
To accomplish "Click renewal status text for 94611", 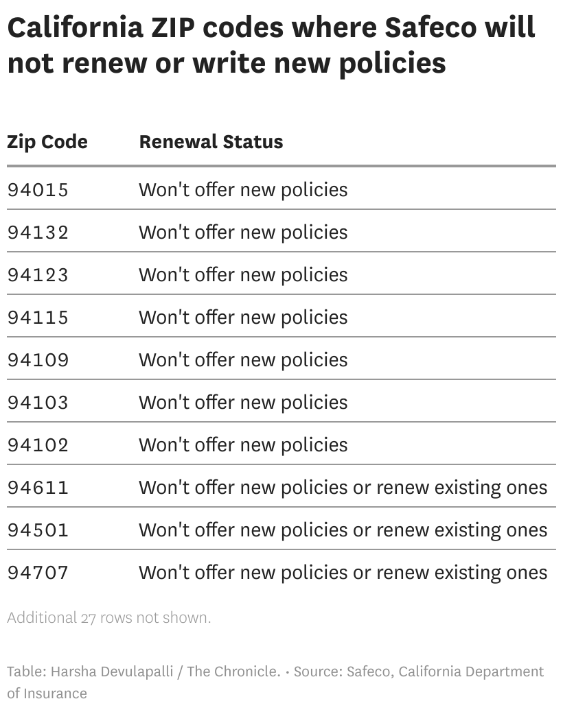I will pos(343,487).
